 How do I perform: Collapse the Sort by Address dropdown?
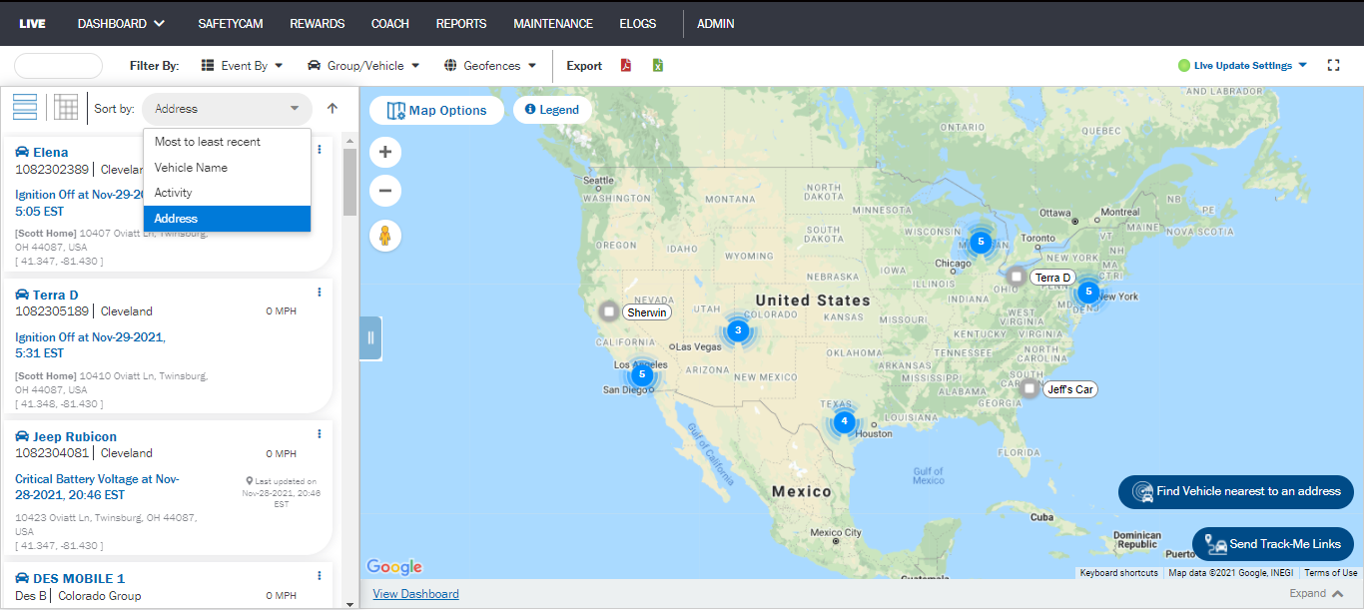point(227,109)
